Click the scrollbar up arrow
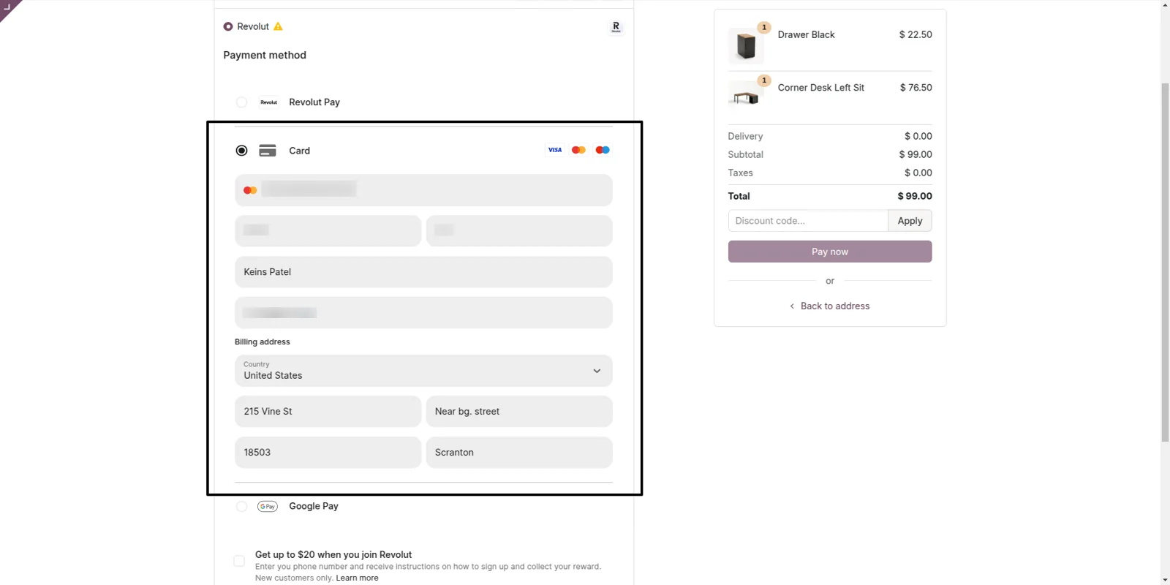Screen dimensions: 1170x585 (1165, 4)
